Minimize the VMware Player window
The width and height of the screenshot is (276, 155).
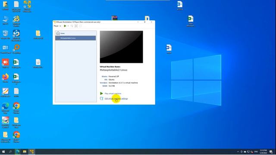click(x=138, y=22)
